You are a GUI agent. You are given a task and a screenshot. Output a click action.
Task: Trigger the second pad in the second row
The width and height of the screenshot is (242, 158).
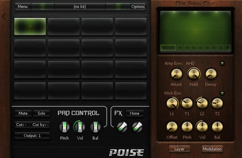pyautogui.click(x=64, y=48)
